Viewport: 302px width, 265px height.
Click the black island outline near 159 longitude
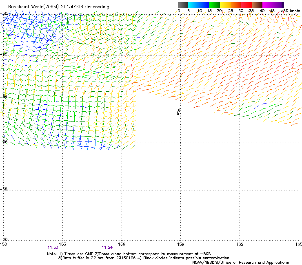(179, 112)
